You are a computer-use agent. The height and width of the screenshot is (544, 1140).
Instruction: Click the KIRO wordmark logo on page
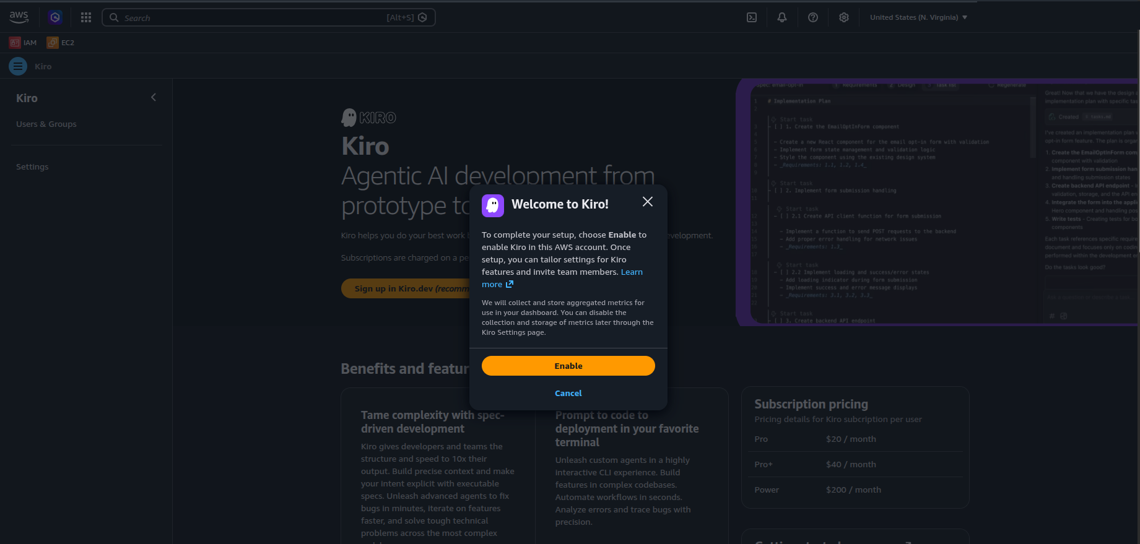(368, 118)
